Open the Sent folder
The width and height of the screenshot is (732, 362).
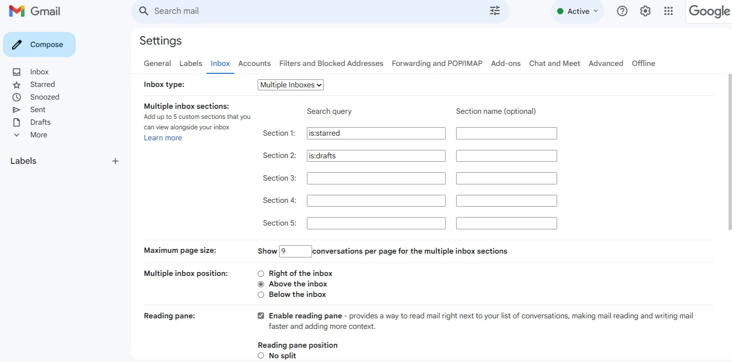[37, 110]
